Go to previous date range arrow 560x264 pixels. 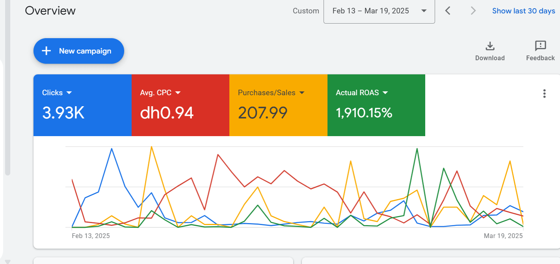(448, 11)
